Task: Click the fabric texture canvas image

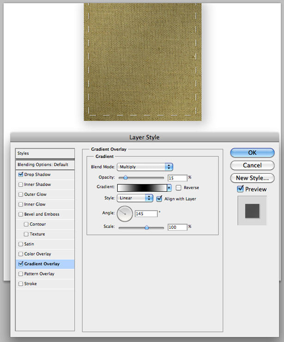Action: point(143,62)
